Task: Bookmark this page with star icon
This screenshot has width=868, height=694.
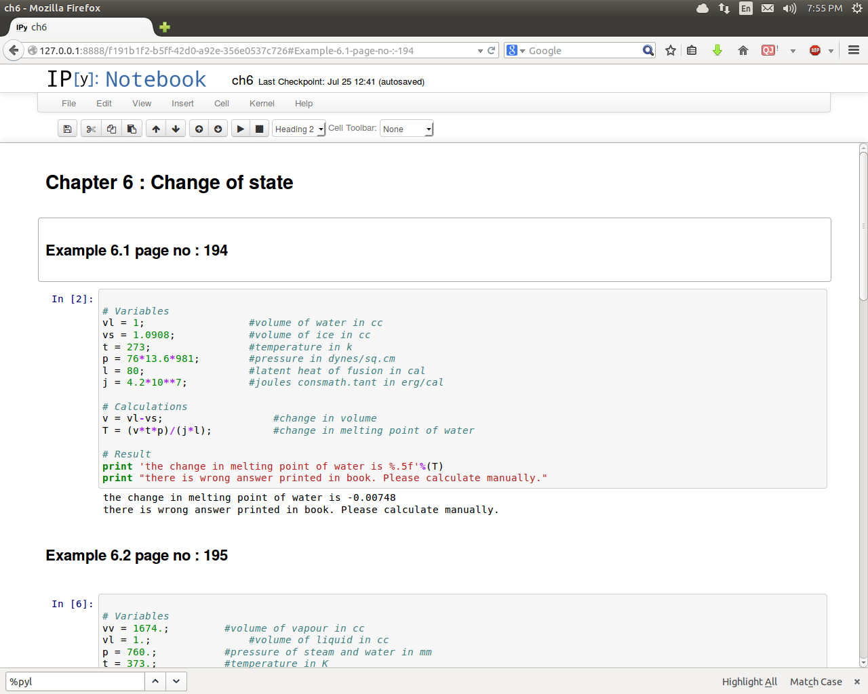Action: coord(671,51)
